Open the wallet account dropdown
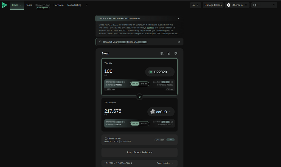 (x=264, y=5)
